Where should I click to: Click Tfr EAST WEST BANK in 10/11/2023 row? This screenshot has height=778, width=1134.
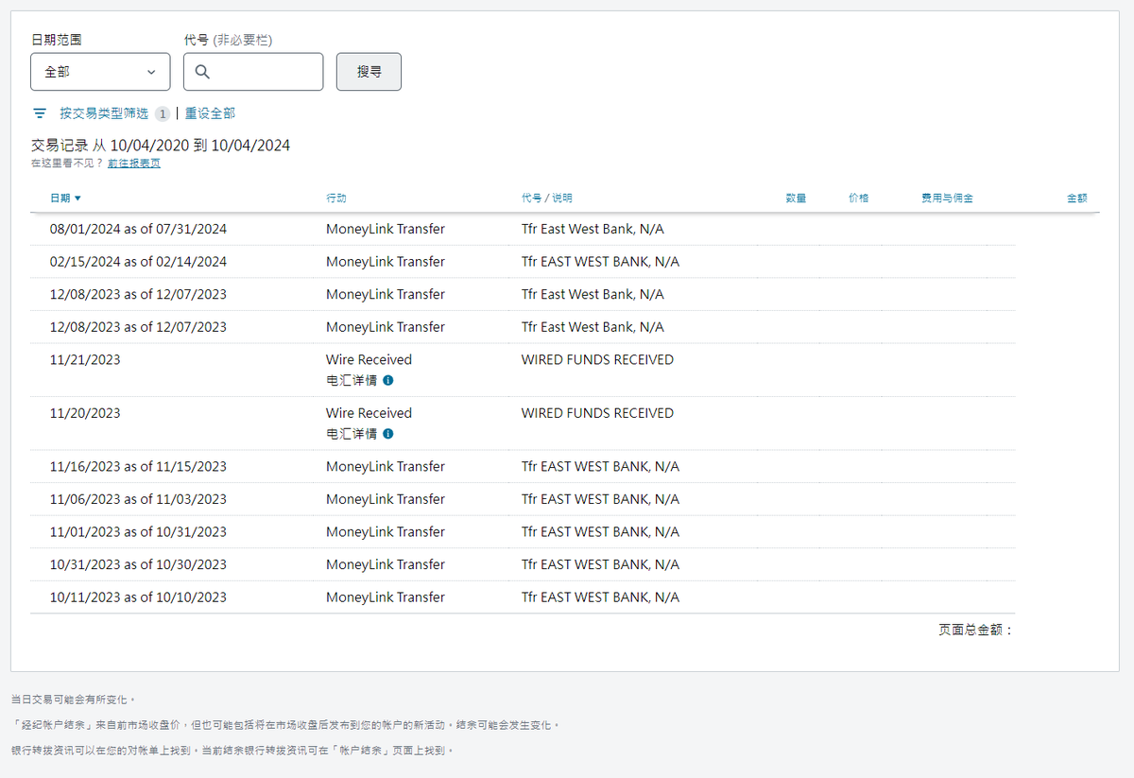pyautogui.click(x=600, y=597)
